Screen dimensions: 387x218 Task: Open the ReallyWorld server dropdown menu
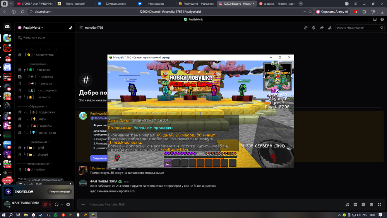33,27
